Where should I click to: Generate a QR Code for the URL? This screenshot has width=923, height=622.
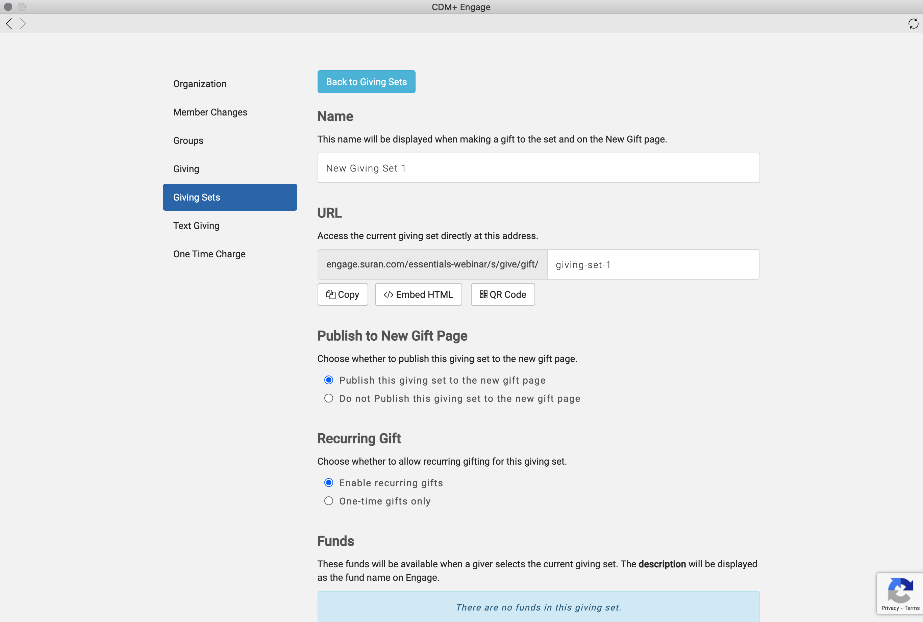click(x=502, y=294)
